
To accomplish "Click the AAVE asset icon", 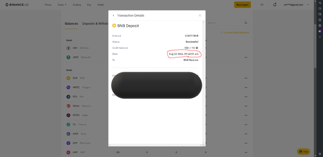I will (68, 134).
